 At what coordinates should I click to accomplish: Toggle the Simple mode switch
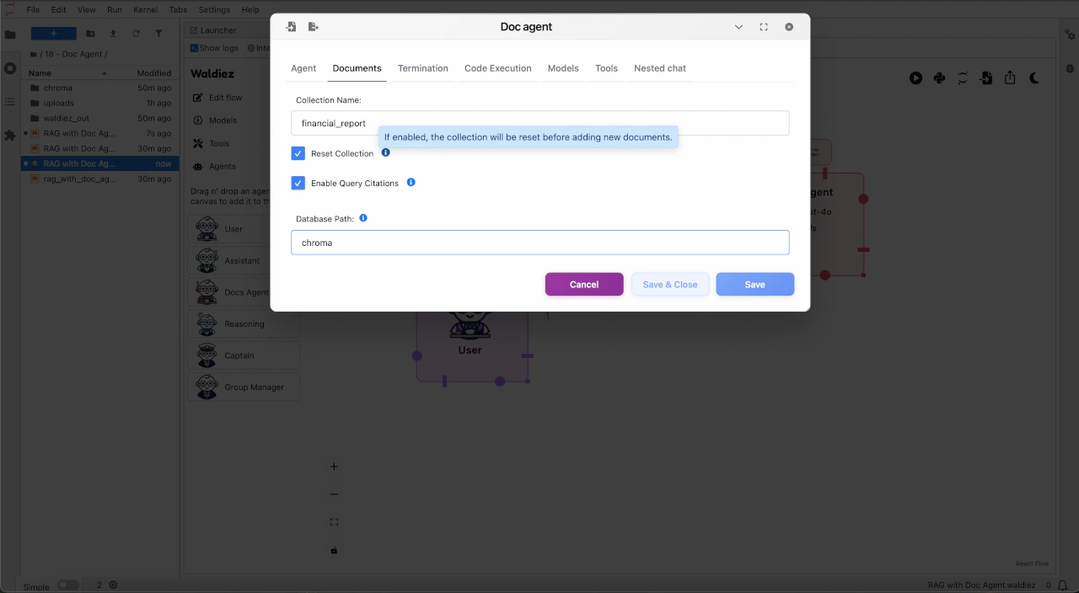(68, 585)
